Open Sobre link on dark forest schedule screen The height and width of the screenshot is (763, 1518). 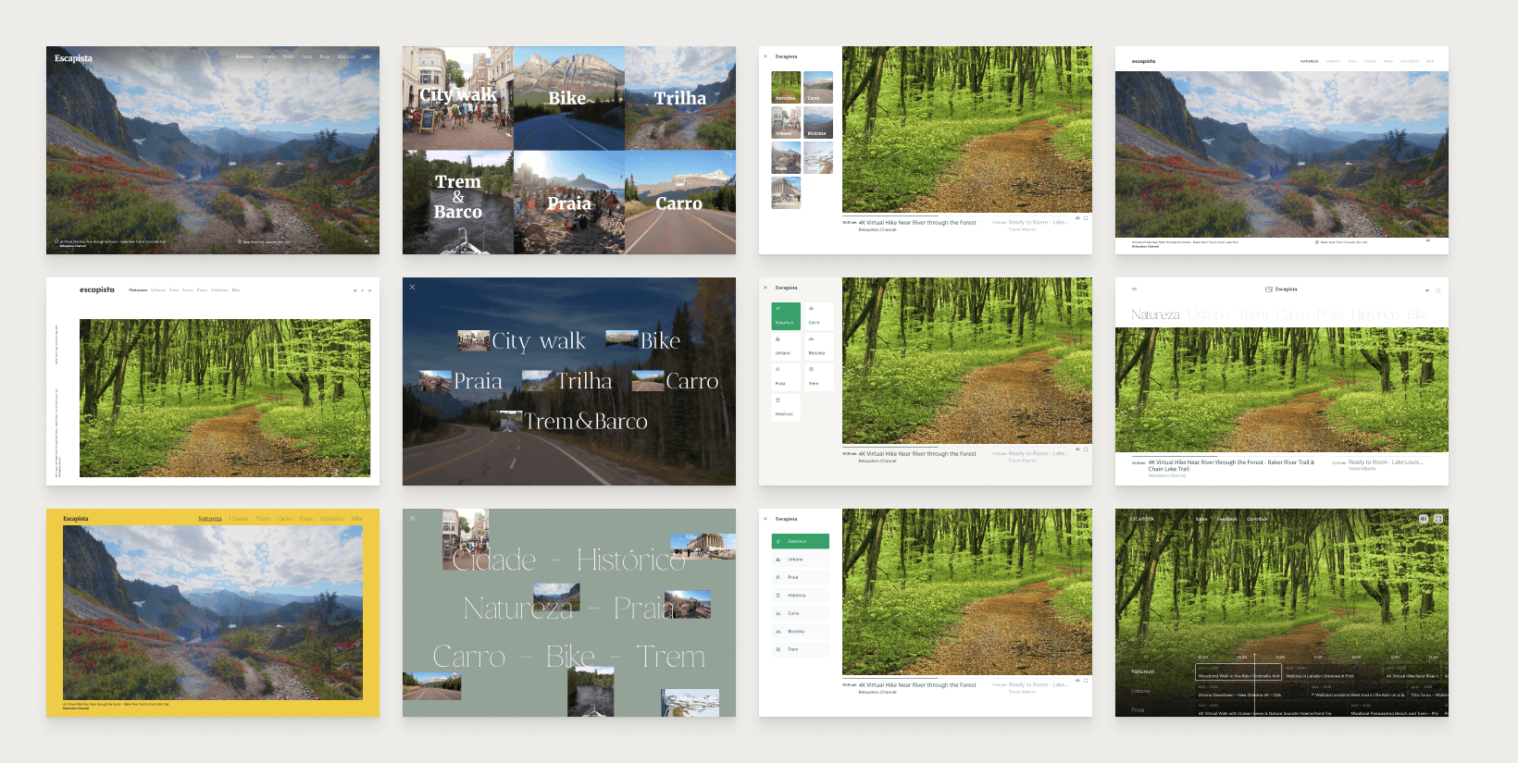point(1201,519)
